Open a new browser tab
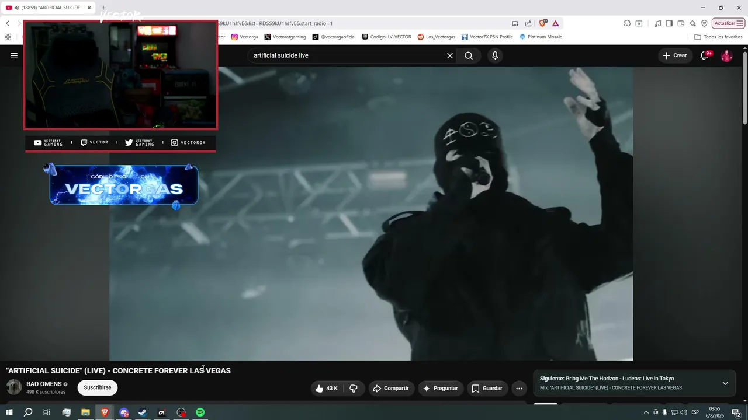Viewport: 748px width, 420px height. click(104, 8)
